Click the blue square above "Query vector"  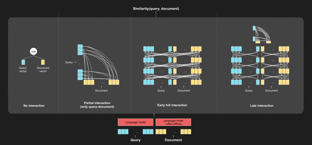23,62
